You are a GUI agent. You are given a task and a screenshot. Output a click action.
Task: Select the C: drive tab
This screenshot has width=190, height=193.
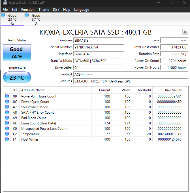[x=12, y=19]
